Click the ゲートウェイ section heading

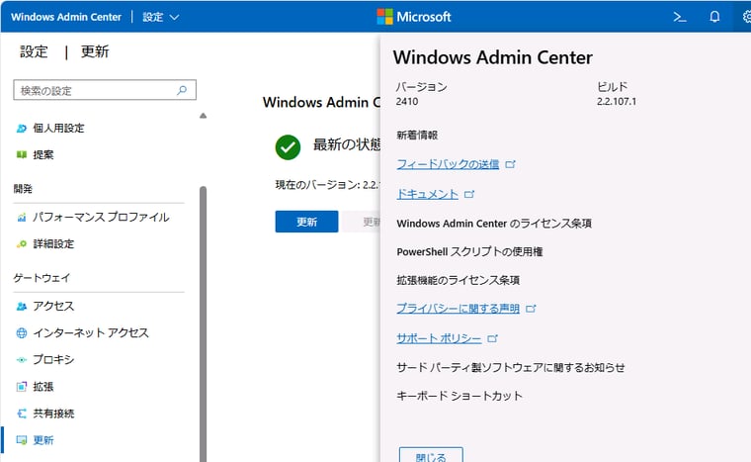click(42, 278)
